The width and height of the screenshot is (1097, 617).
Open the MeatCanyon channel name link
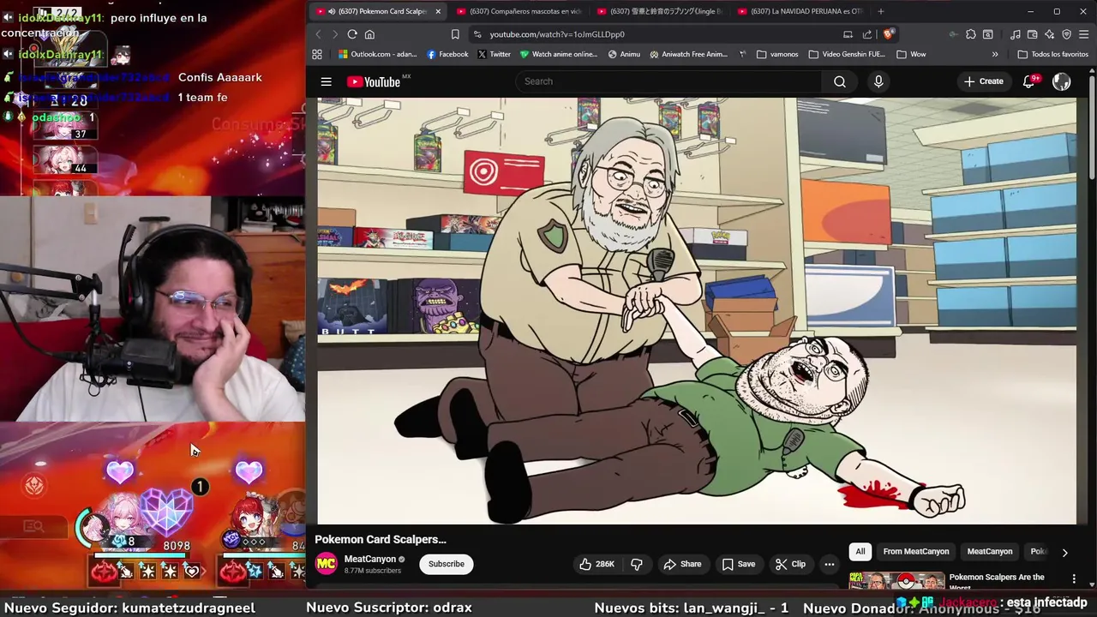[370, 559]
